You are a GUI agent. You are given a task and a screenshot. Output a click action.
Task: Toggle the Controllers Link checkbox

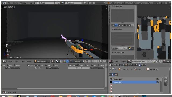point(53,65)
